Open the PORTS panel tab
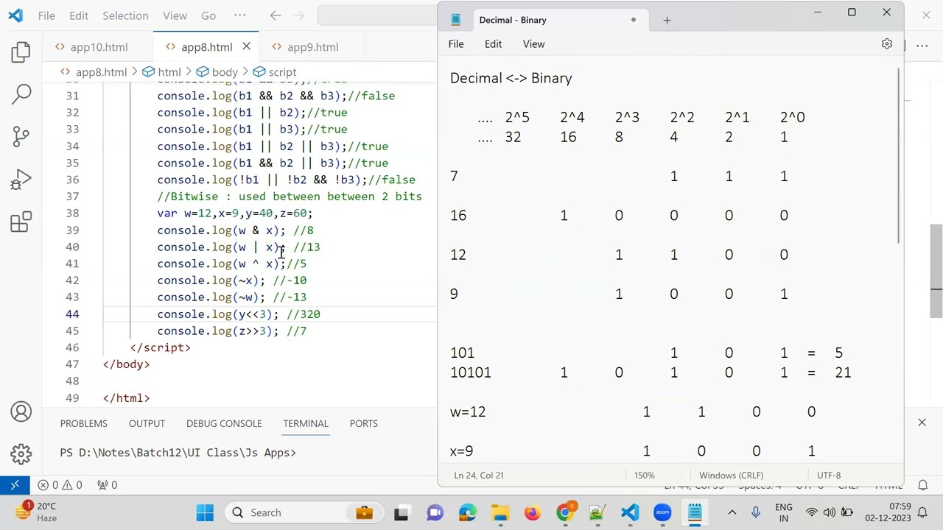The height and width of the screenshot is (530, 943). 363,423
